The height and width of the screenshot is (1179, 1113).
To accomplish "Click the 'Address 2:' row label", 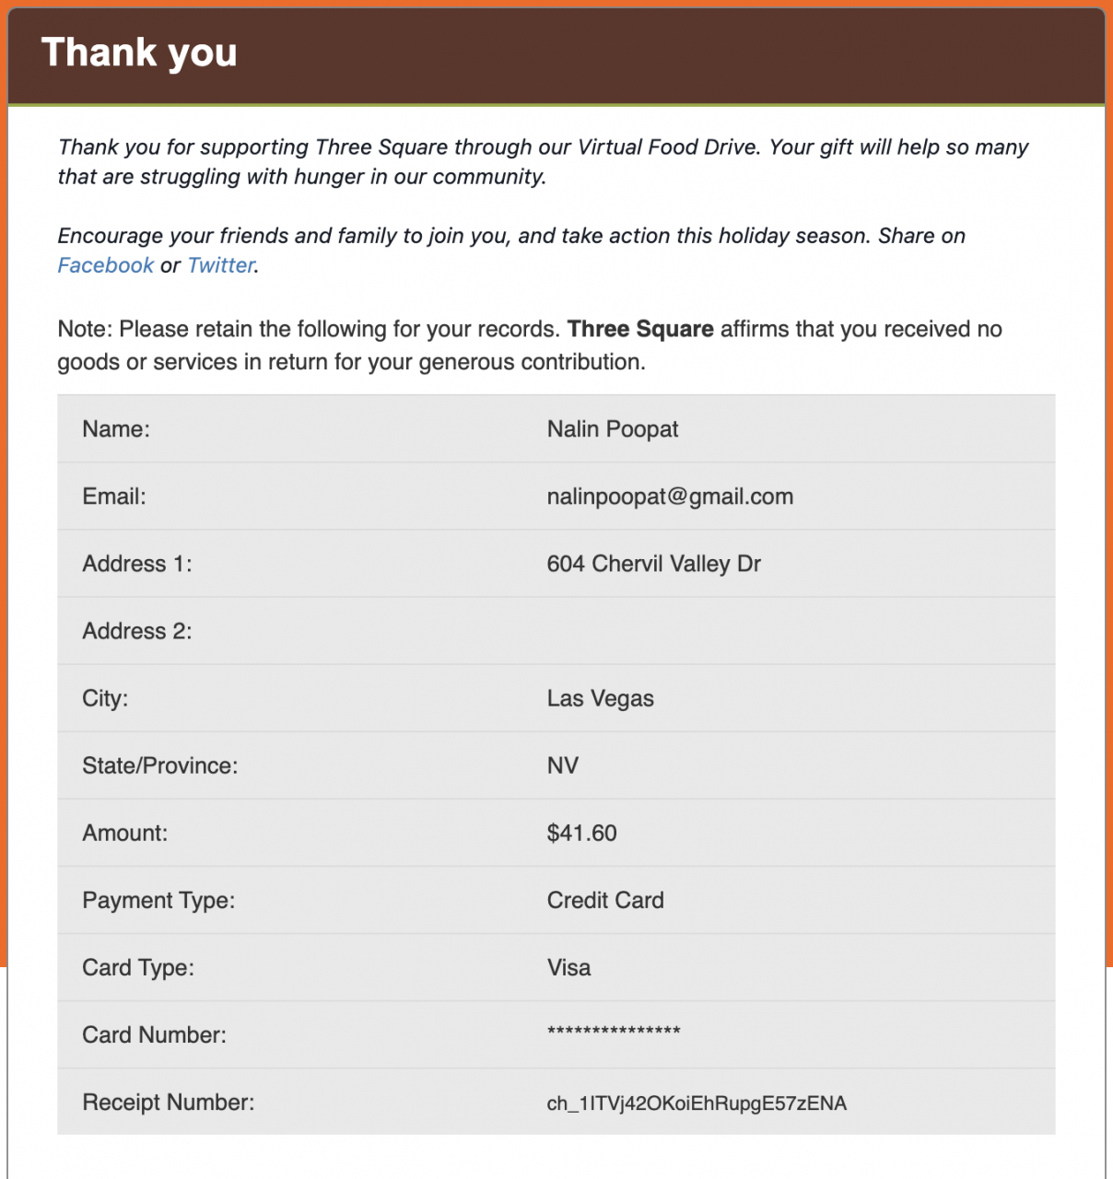I will coord(137,631).
